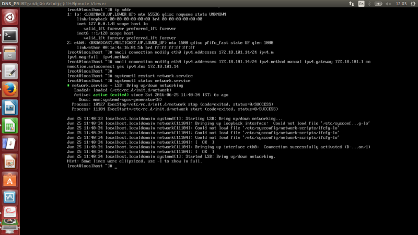Click 'ExecStop=/etc/rc.d/init.d/network stop' process line
This screenshot has width=418, height=235.
(172, 104)
